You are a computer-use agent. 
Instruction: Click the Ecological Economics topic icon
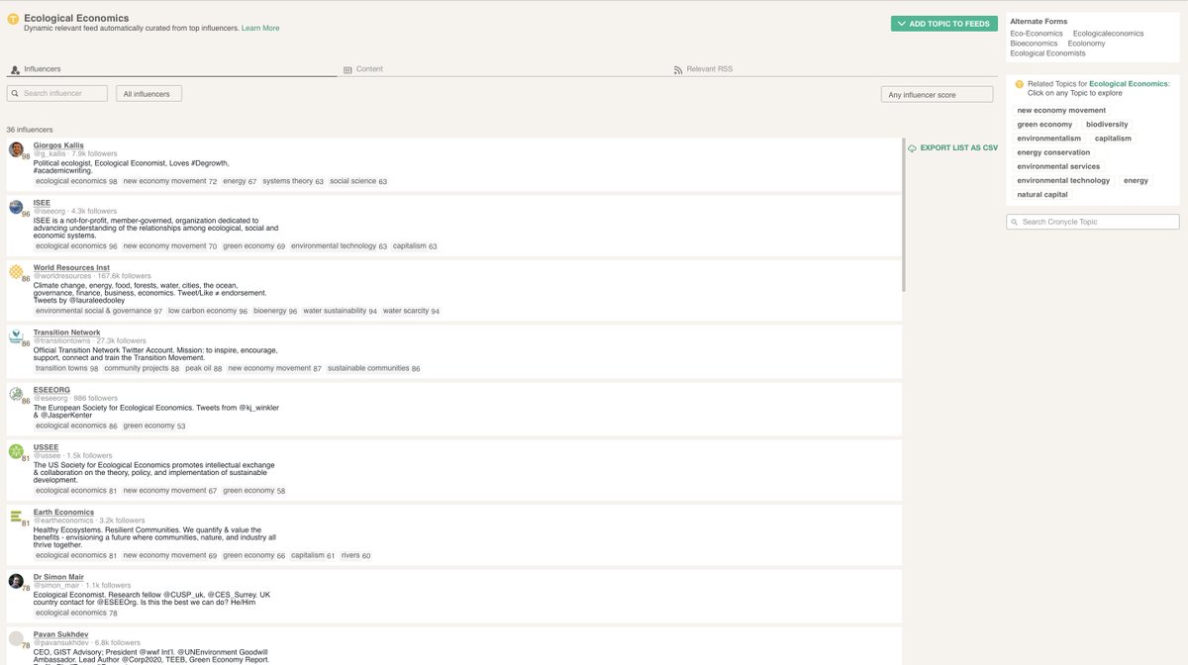point(13,19)
